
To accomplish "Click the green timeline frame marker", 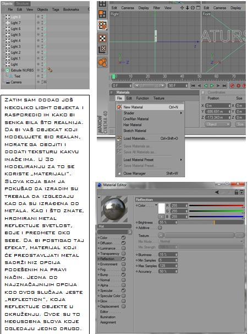I will pyautogui.click(x=113, y=77).
